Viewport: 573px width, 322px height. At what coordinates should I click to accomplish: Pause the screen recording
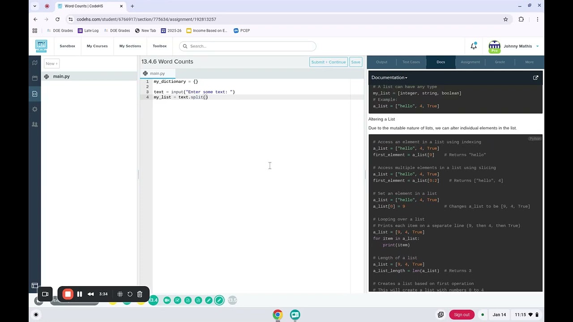(x=79, y=294)
